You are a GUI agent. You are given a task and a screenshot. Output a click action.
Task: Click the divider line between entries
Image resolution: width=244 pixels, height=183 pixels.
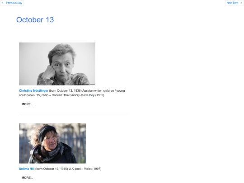pyautogui.click(x=73, y=114)
